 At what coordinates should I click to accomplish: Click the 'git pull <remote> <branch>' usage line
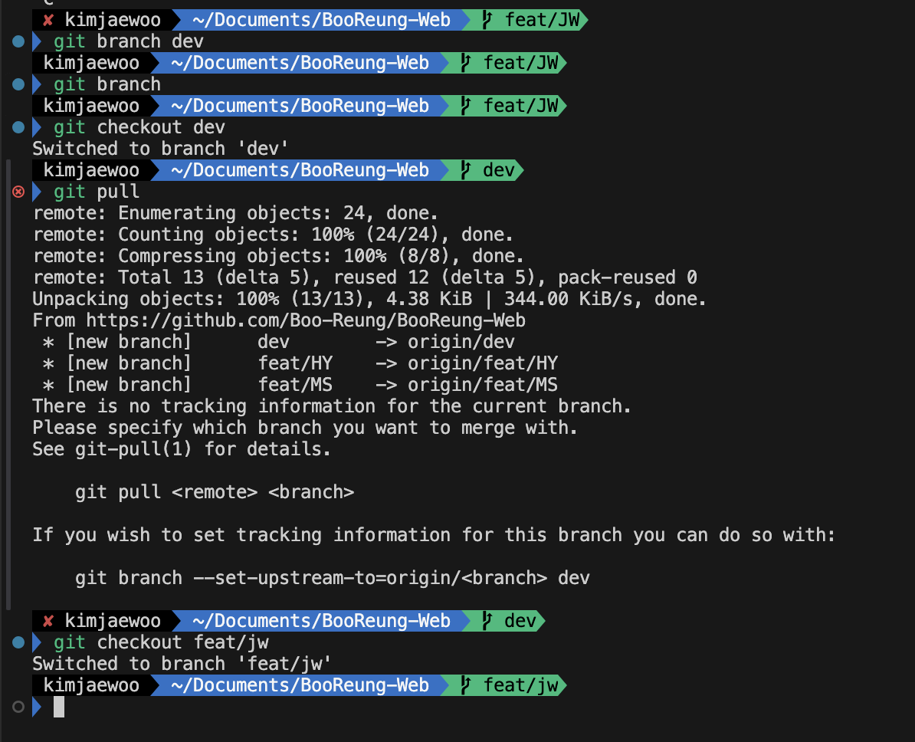pos(215,492)
